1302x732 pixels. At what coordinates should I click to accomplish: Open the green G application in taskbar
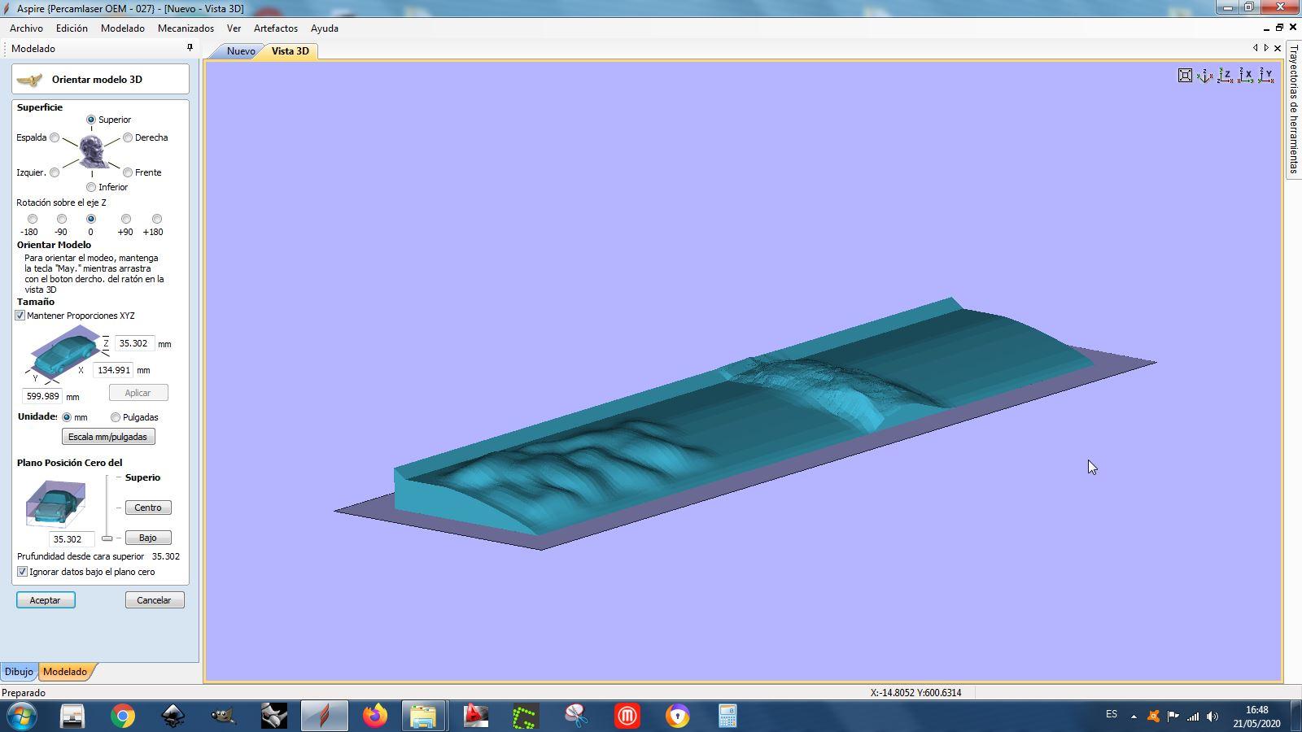tap(525, 717)
